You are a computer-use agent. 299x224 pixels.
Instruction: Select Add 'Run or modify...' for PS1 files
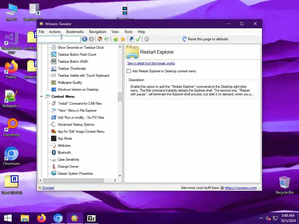click(x=81, y=118)
